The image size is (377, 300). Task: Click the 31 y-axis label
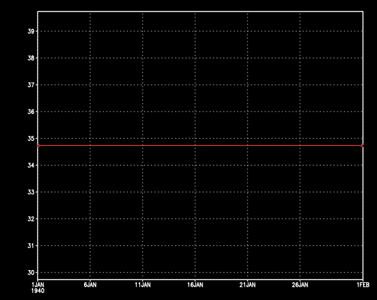tap(31, 246)
